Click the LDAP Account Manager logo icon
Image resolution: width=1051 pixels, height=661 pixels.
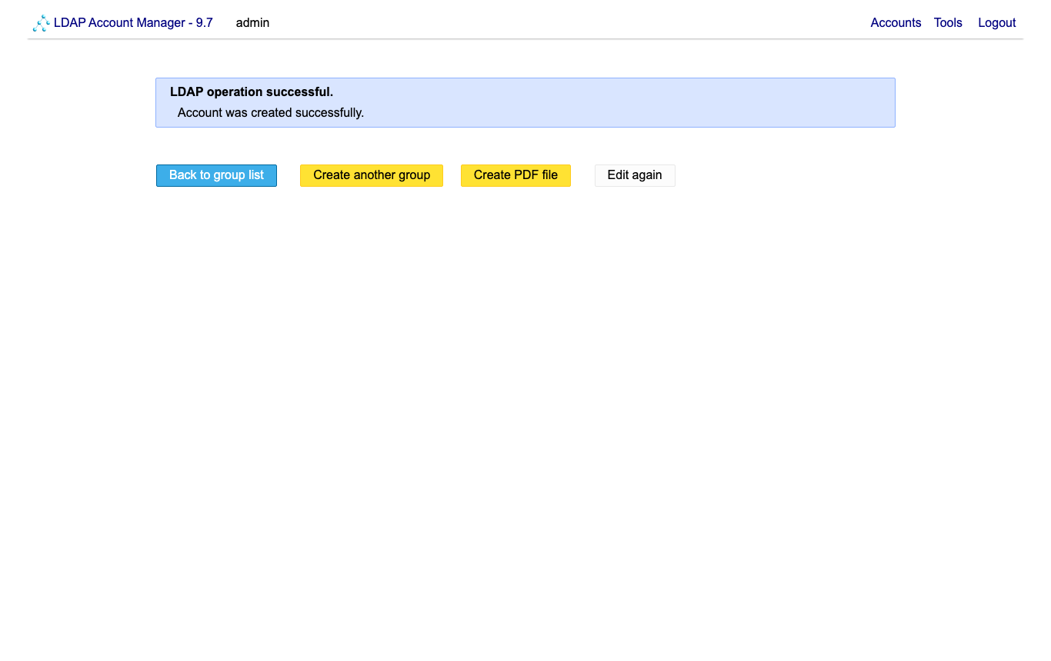(42, 23)
